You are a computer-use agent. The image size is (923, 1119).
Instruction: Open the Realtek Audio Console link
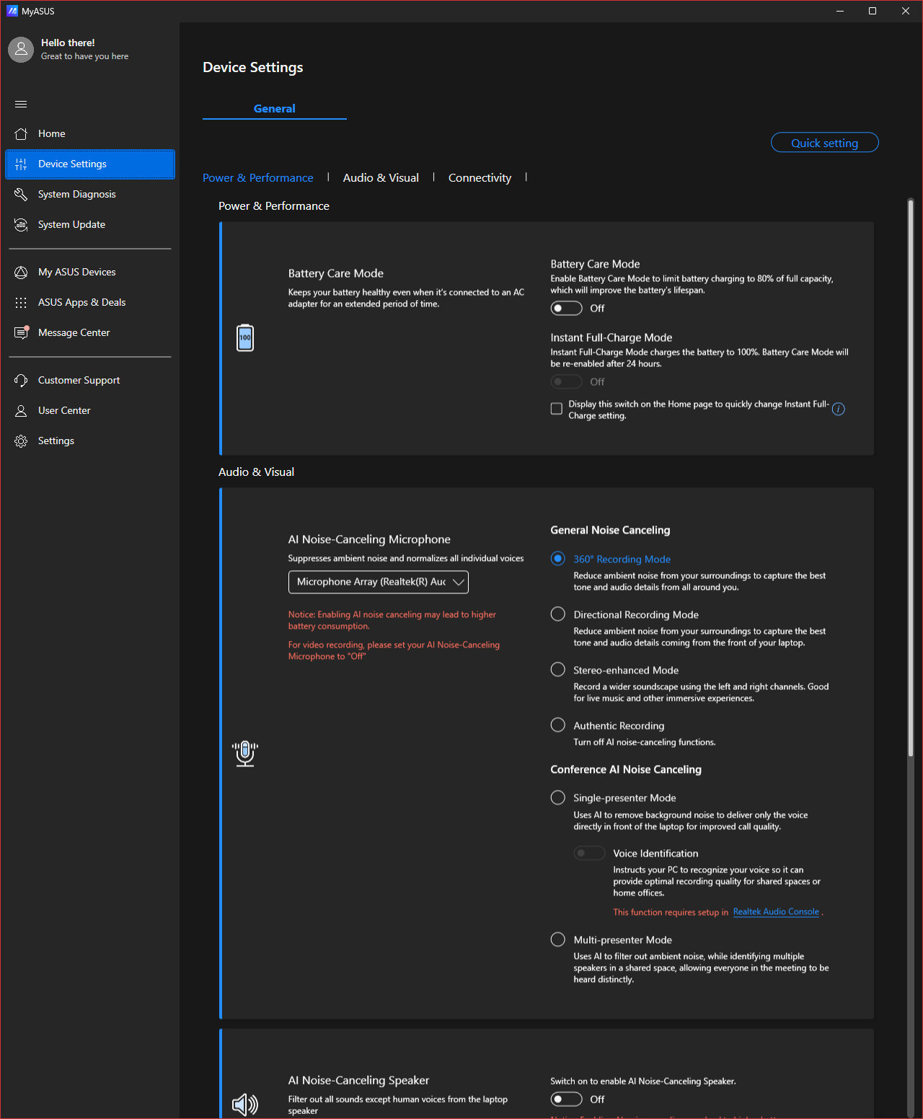click(x=776, y=912)
